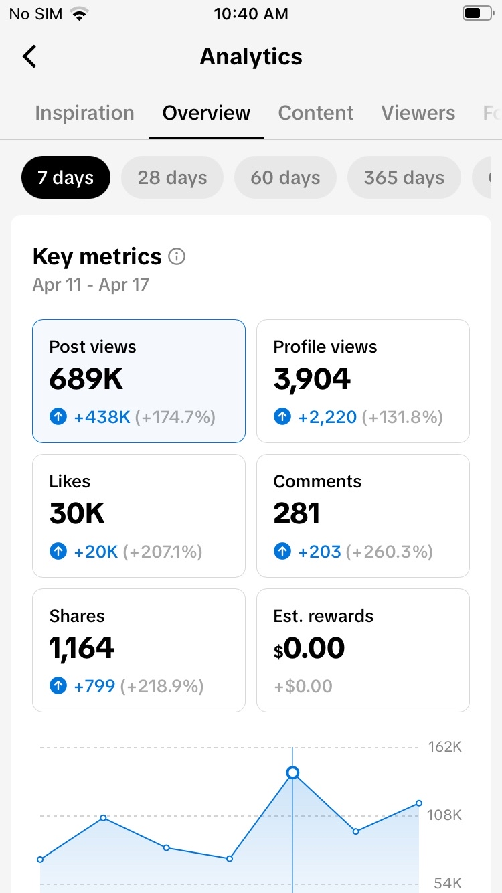Open Key metrics info icon
The width and height of the screenshot is (502, 893).
coord(177,256)
